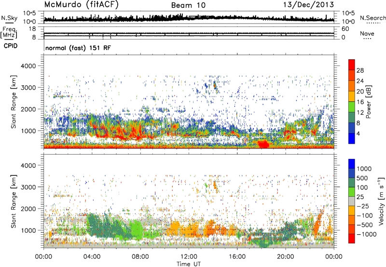Click the 'Nave' legend label
This screenshot has width=386, height=267.
click(367, 33)
